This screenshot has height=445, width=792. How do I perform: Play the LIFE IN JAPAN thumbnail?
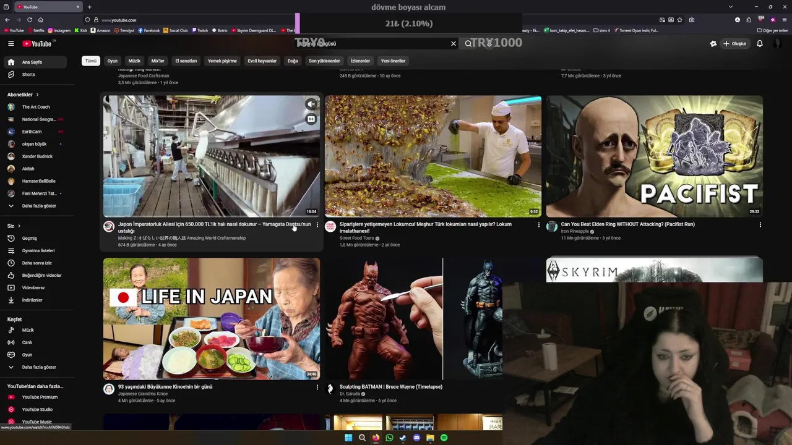(212, 318)
